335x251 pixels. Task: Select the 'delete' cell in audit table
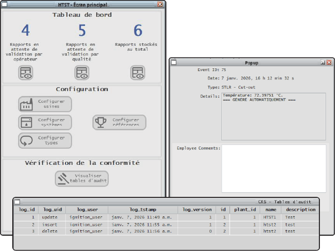(52, 231)
